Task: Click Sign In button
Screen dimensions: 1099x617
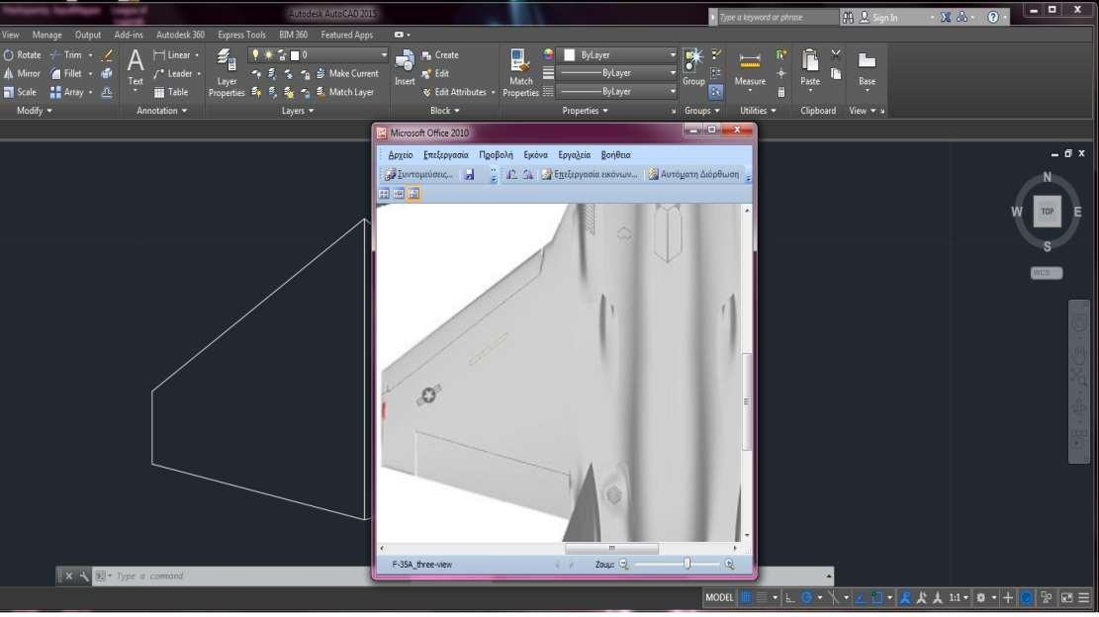Action: (879, 18)
